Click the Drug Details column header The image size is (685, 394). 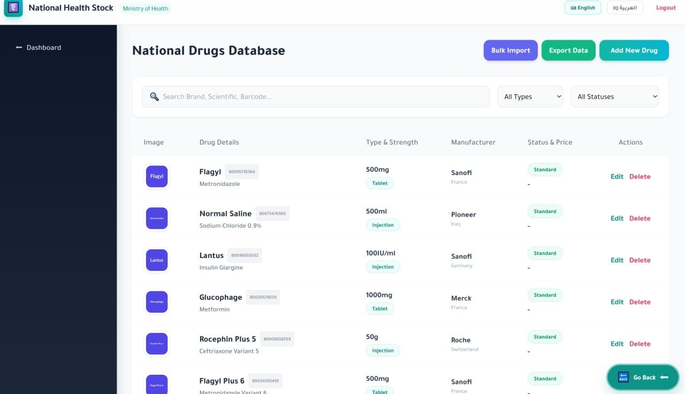(x=219, y=142)
